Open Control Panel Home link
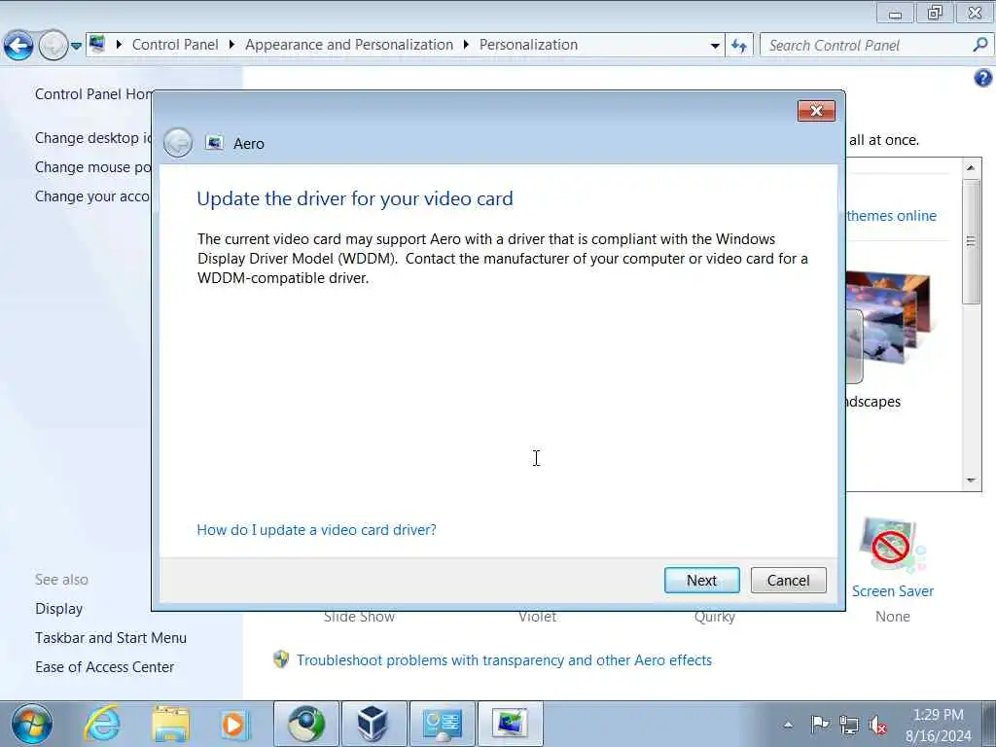 pyautogui.click(x=93, y=94)
